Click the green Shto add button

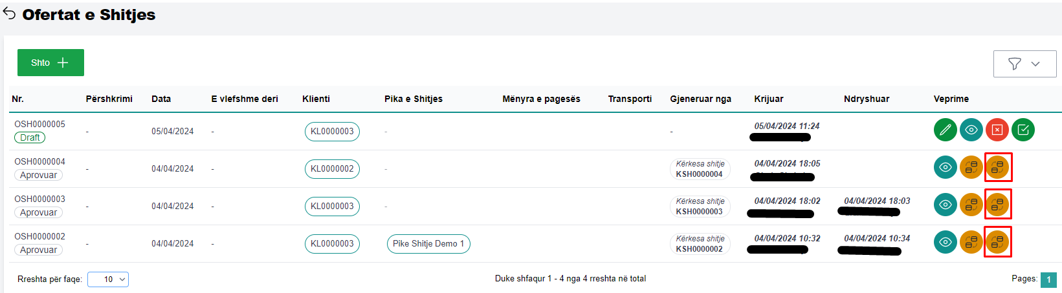pyautogui.click(x=50, y=63)
